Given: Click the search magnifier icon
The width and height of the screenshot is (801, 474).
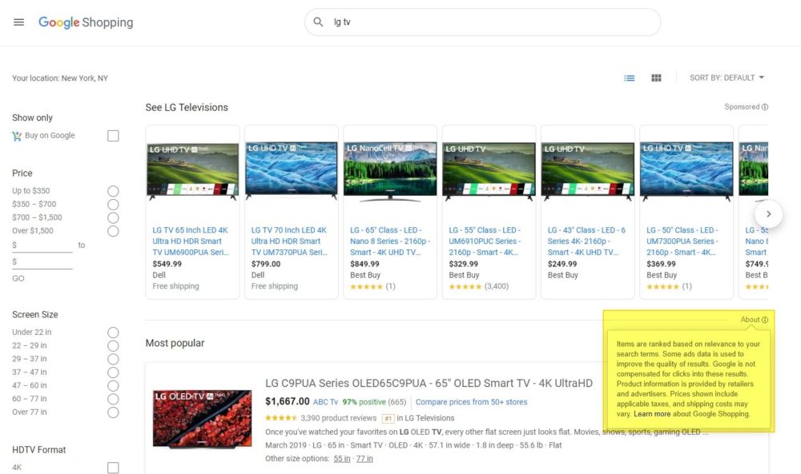Looking at the screenshot, I should (318, 22).
